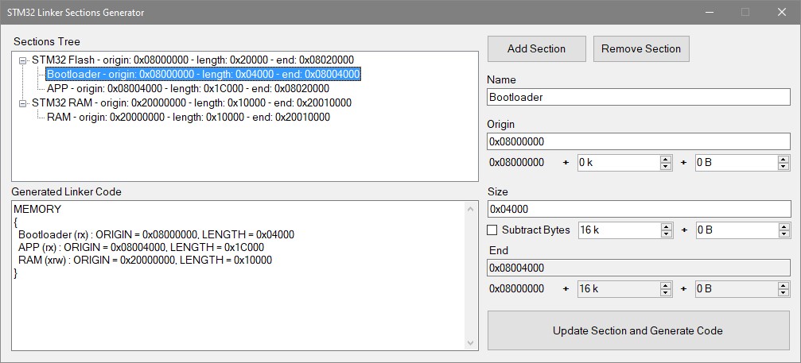The height and width of the screenshot is (363, 801).
Task: Click the Origin '0 k' value field
Action: 619,163
